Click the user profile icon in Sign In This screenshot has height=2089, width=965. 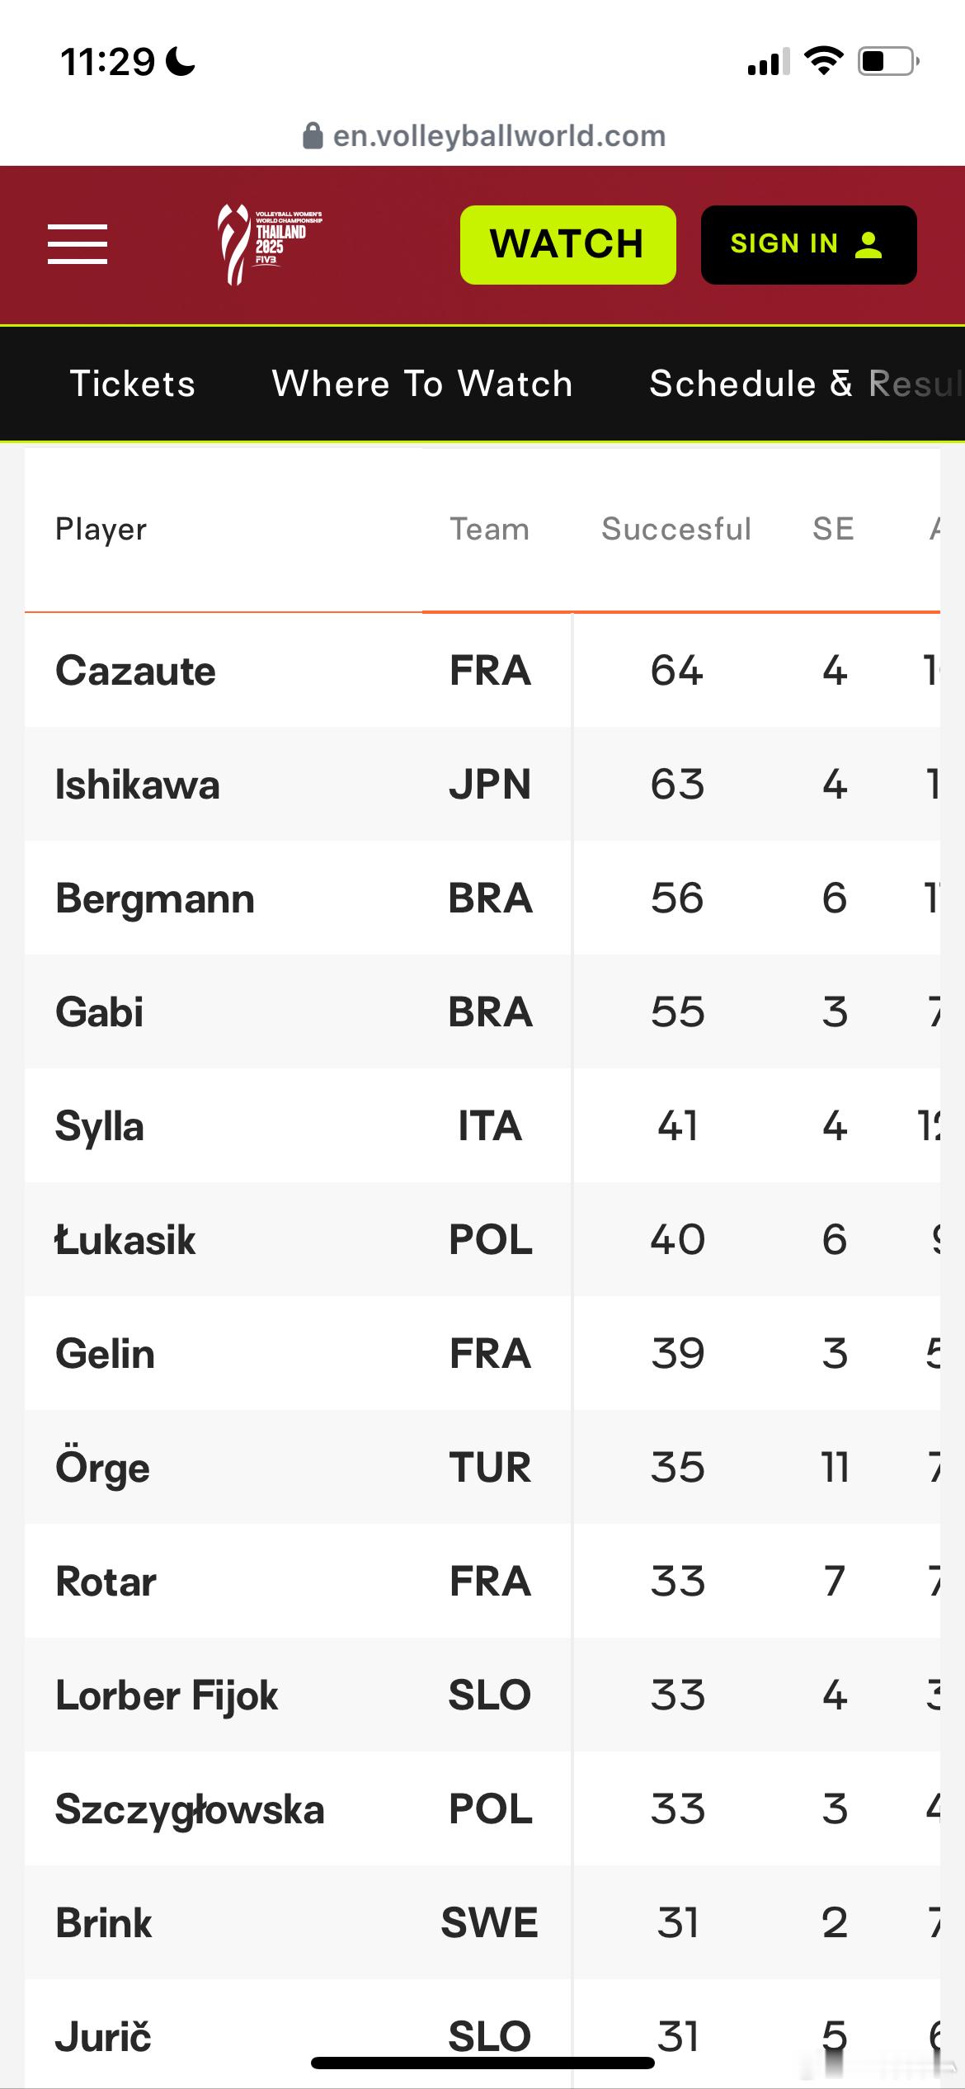(x=868, y=244)
